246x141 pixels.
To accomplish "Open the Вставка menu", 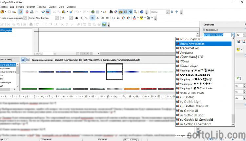I will pyautogui.click(x=20, y=7).
